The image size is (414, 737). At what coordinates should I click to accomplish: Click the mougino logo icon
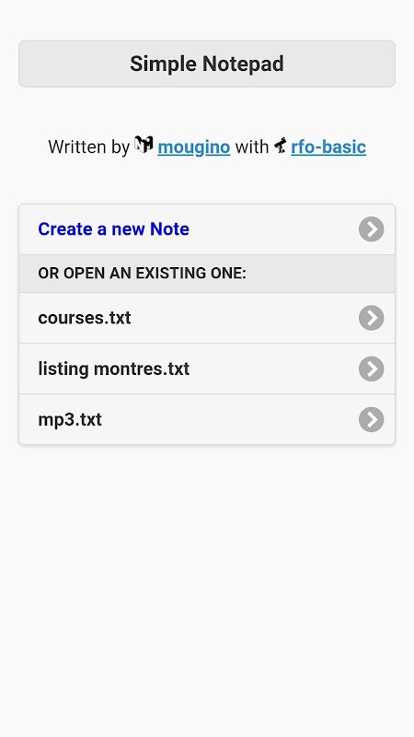click(144, 145)
